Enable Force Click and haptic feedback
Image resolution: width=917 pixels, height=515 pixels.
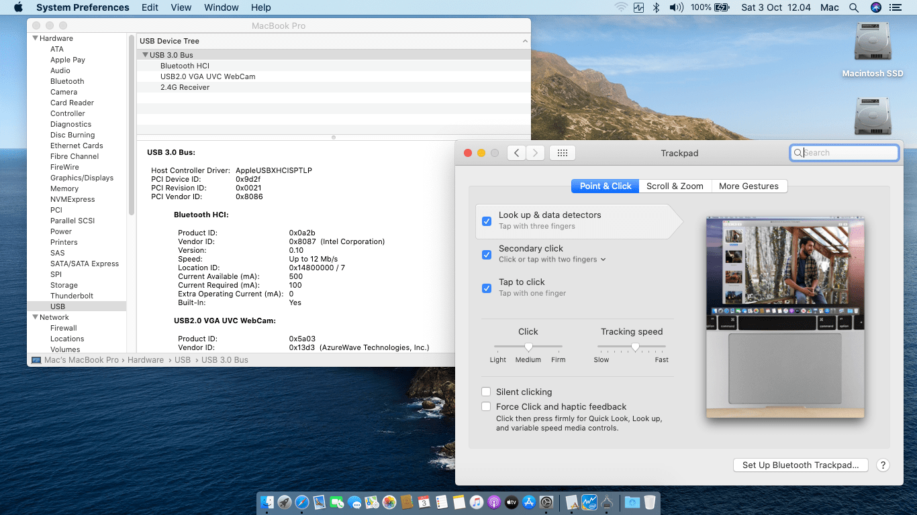486,406
